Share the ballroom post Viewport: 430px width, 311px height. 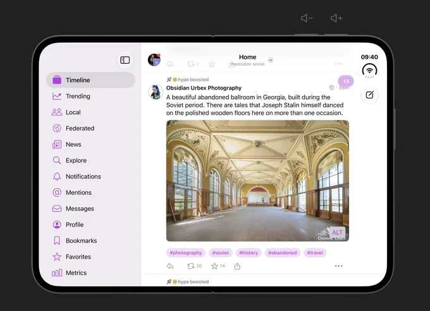point(238,266)
